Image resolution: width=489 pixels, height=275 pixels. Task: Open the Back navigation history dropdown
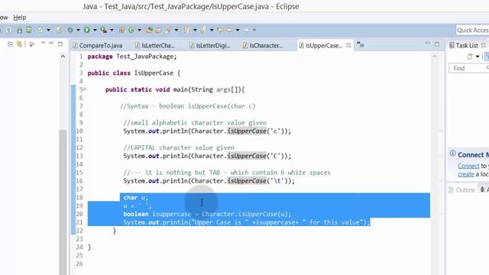(238, 31)
